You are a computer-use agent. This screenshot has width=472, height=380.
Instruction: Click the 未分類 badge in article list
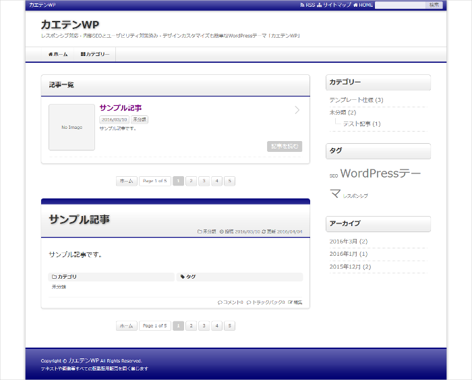pyautogui.click(x=140, y=119)
